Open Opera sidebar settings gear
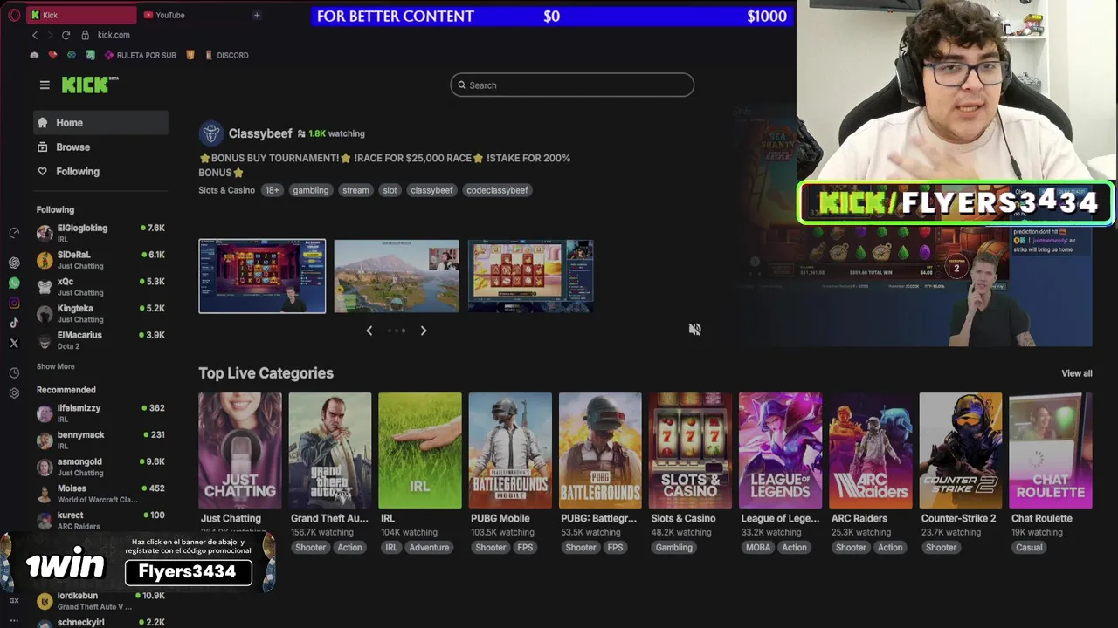Image resolution: width=1118 pixels, height=628 pixels. coord(14,393)
